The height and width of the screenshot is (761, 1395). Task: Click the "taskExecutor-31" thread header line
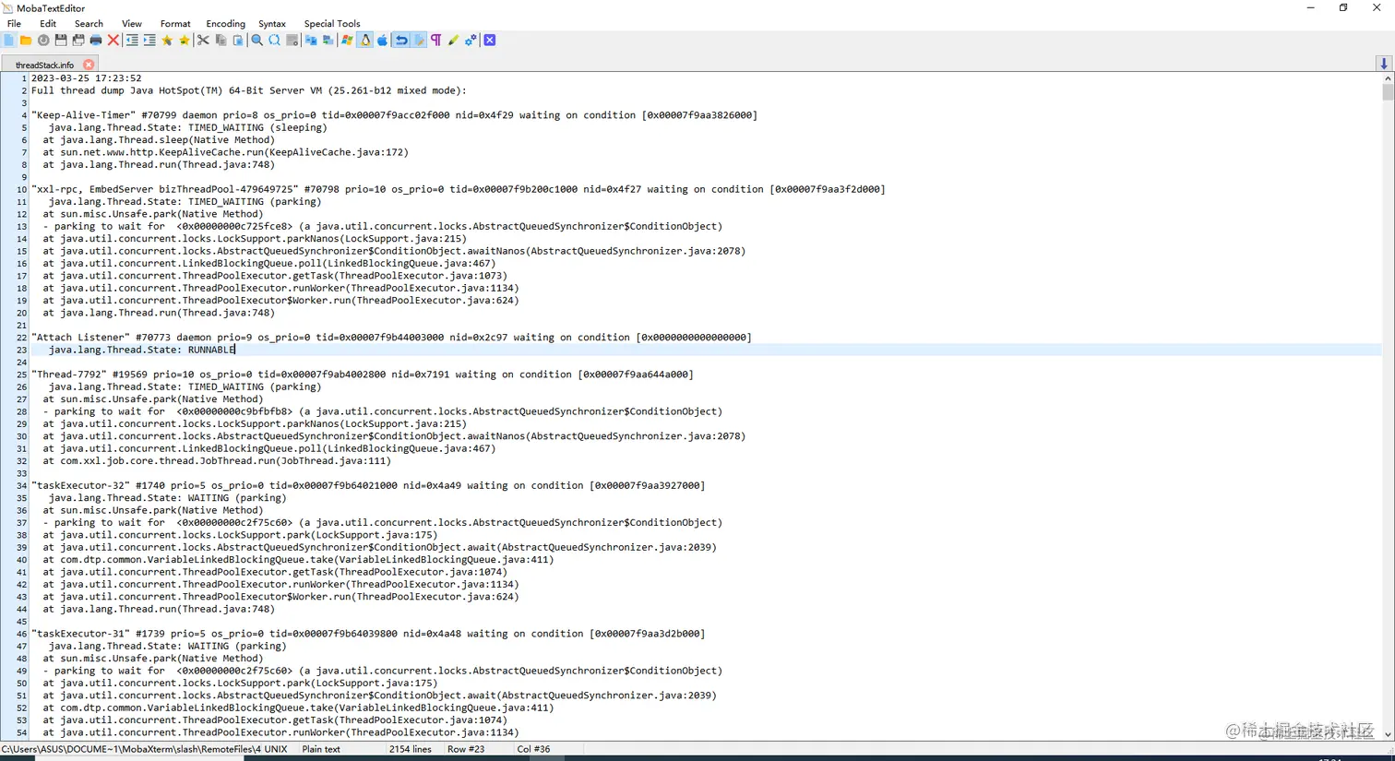pos(368,634)
